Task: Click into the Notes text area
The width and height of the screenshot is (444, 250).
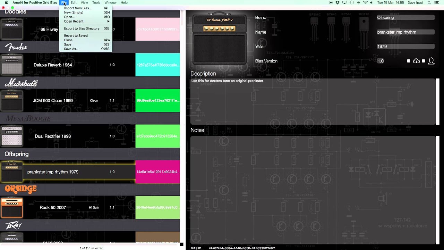Action: [313, 190]
